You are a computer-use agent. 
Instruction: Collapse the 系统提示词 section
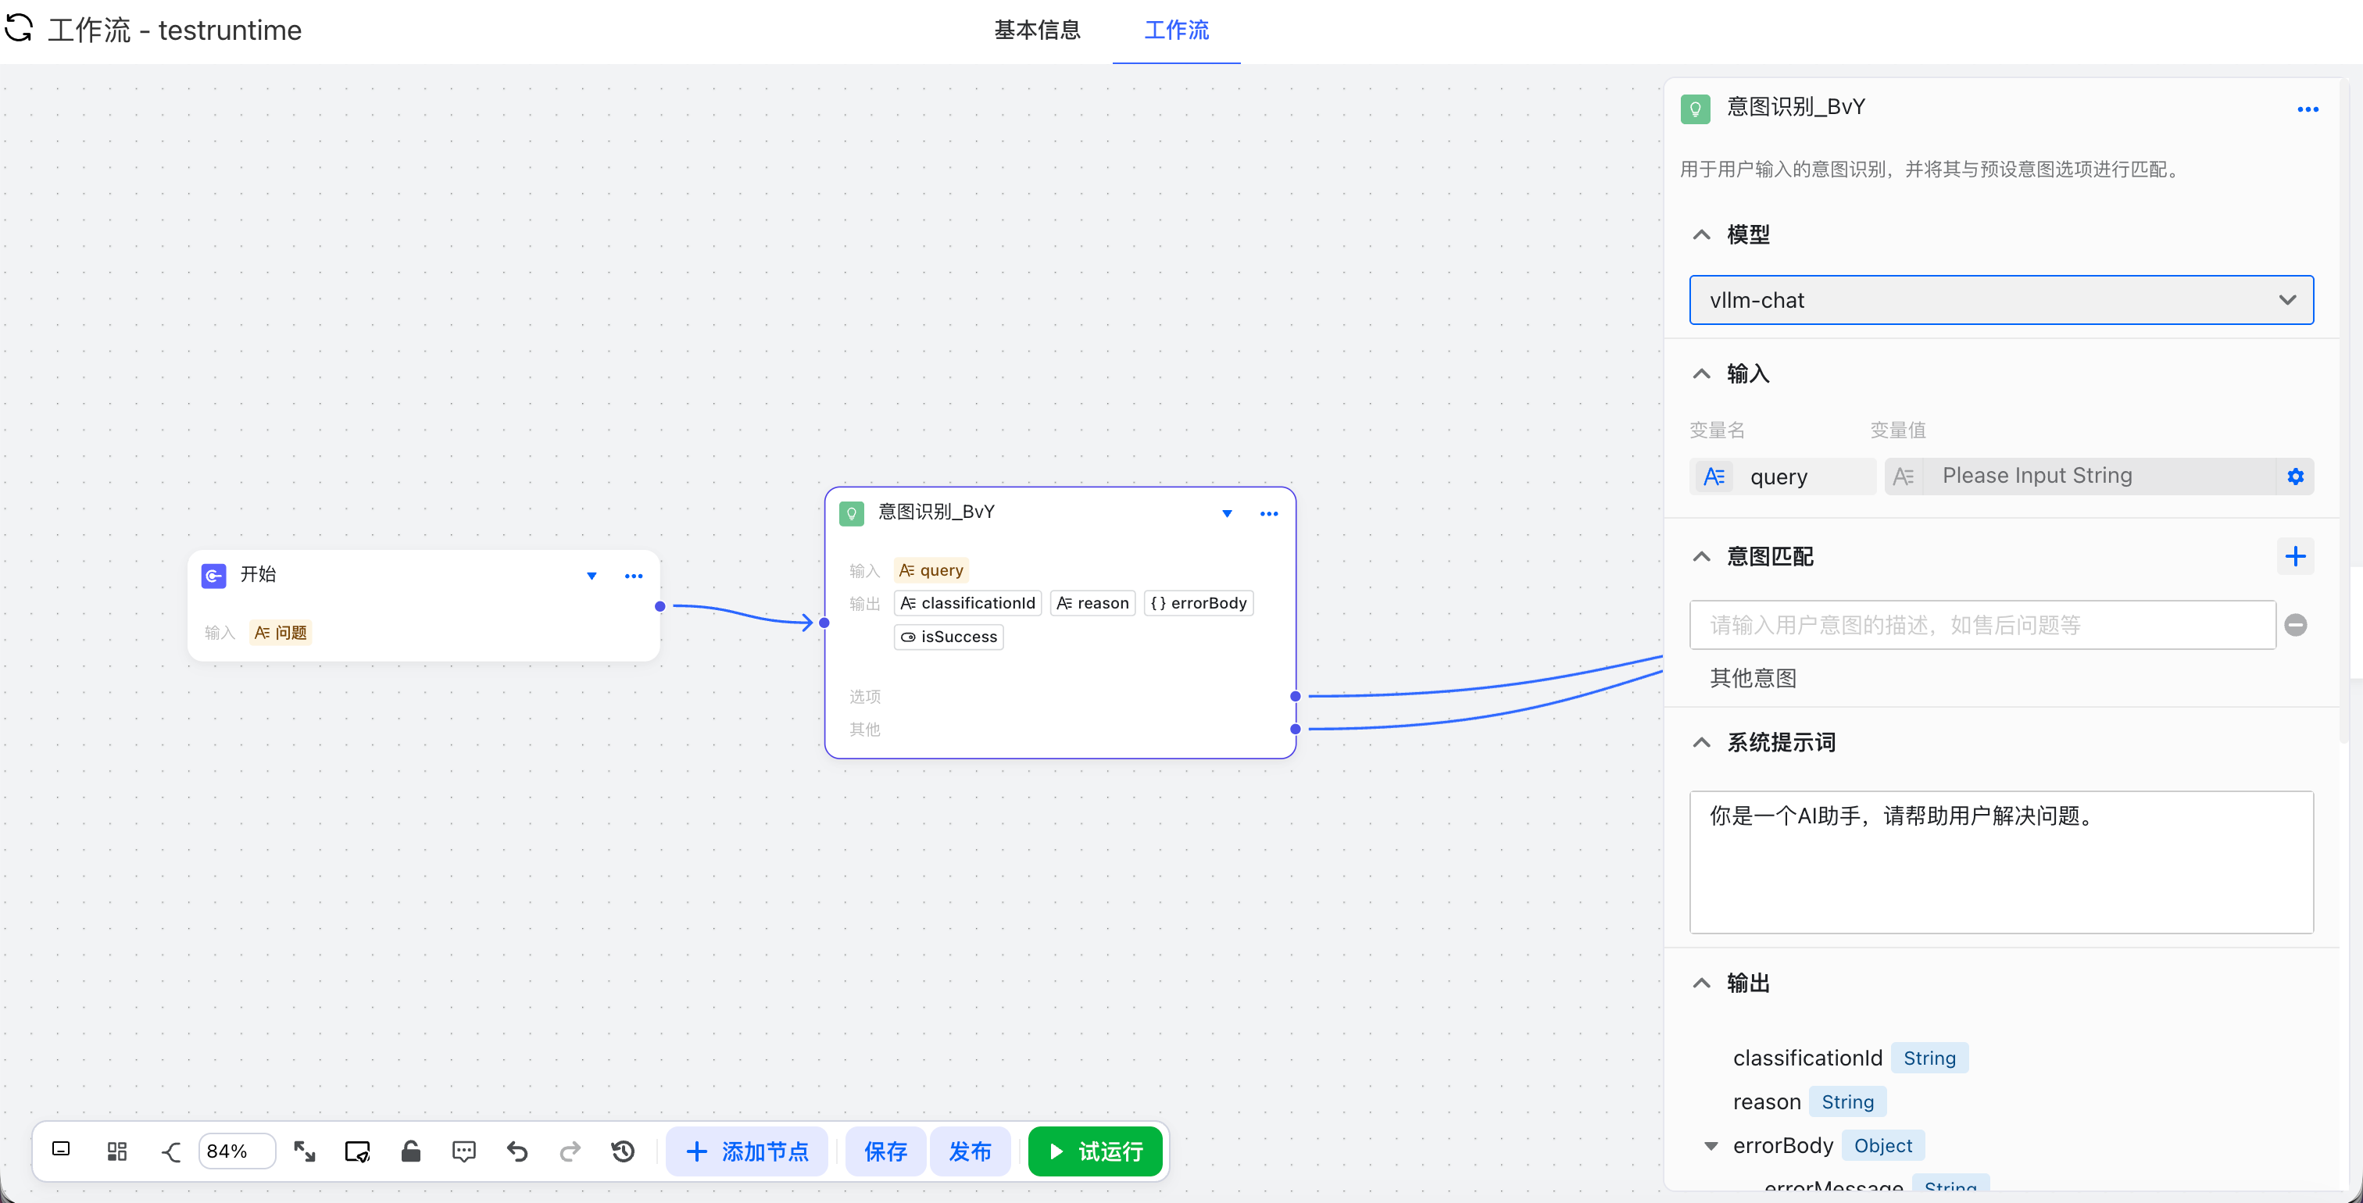coord(1702,743)
